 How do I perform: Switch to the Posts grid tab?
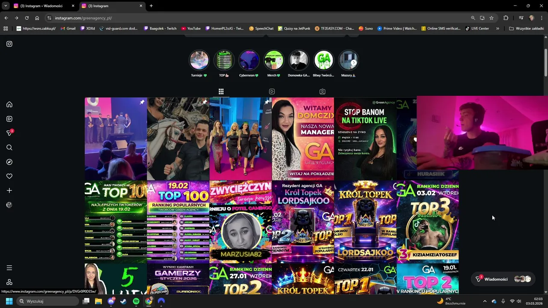click(221, 92)
